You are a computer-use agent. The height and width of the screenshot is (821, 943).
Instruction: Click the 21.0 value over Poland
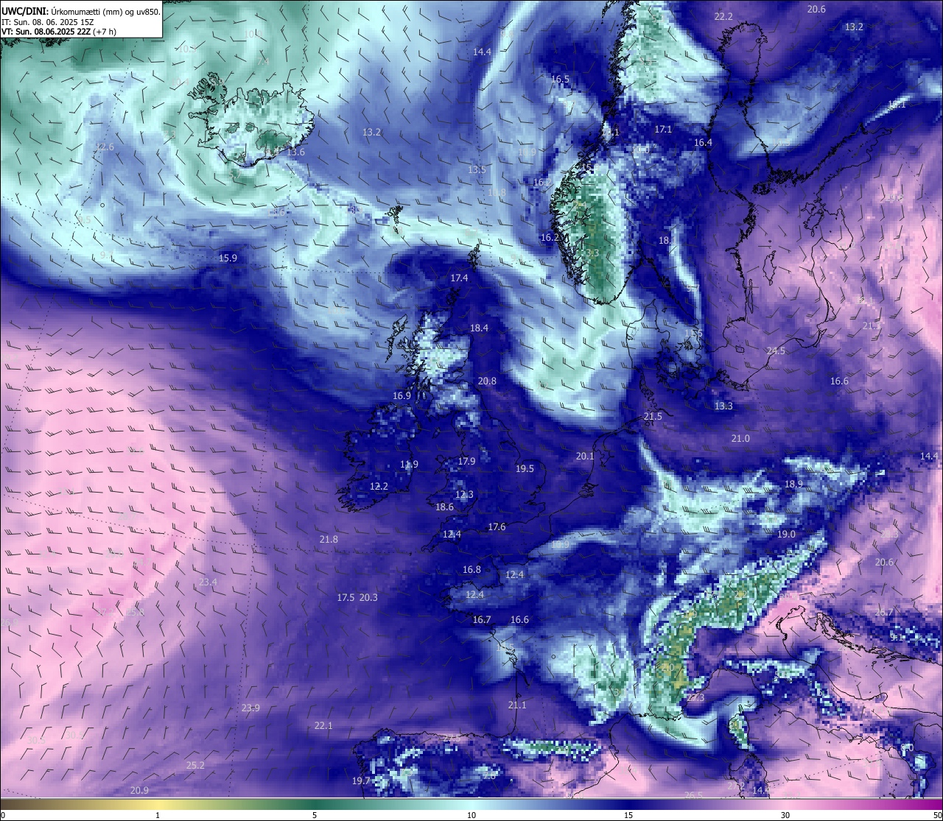click(x=740, y=438)
